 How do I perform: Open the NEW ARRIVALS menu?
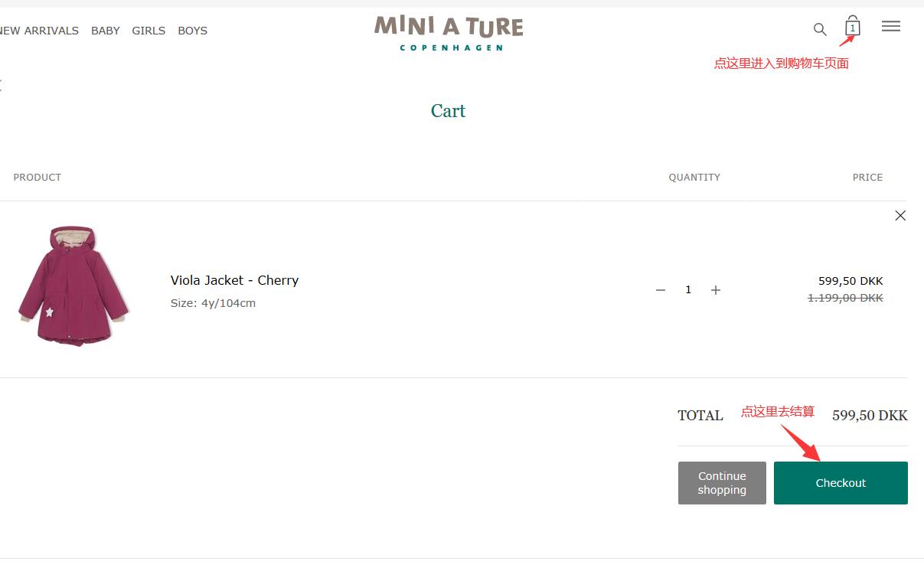[x=40, y=31]
